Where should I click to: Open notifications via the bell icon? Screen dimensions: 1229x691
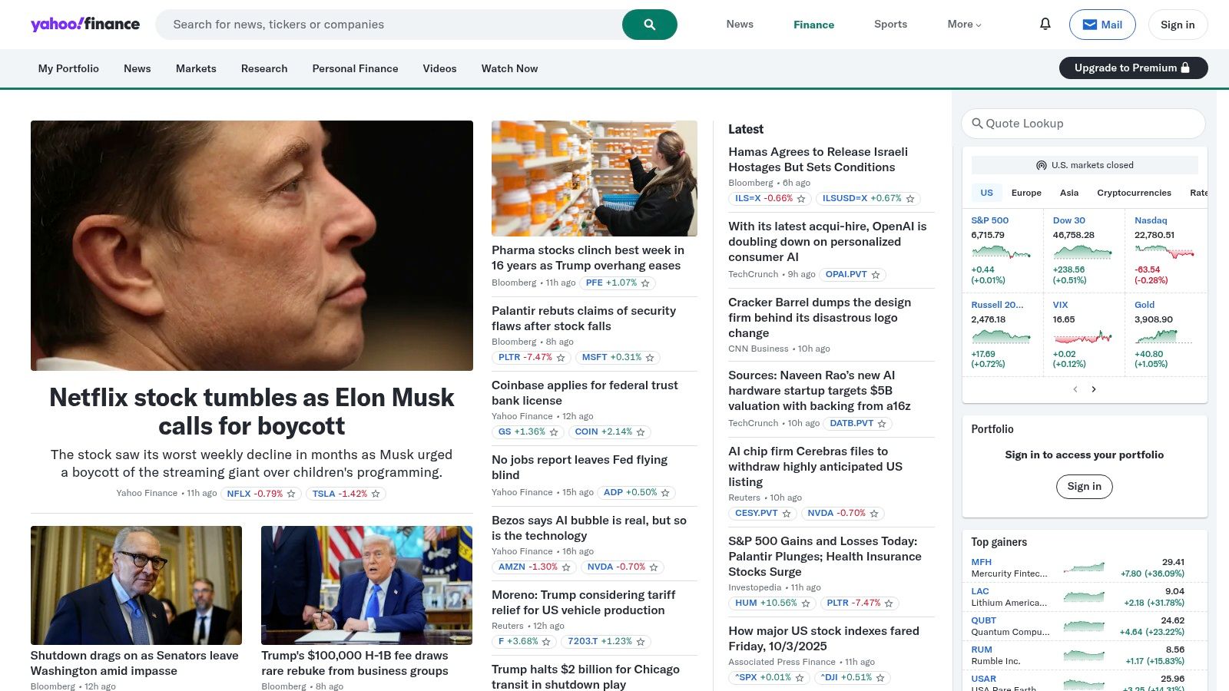[1045, 24]
